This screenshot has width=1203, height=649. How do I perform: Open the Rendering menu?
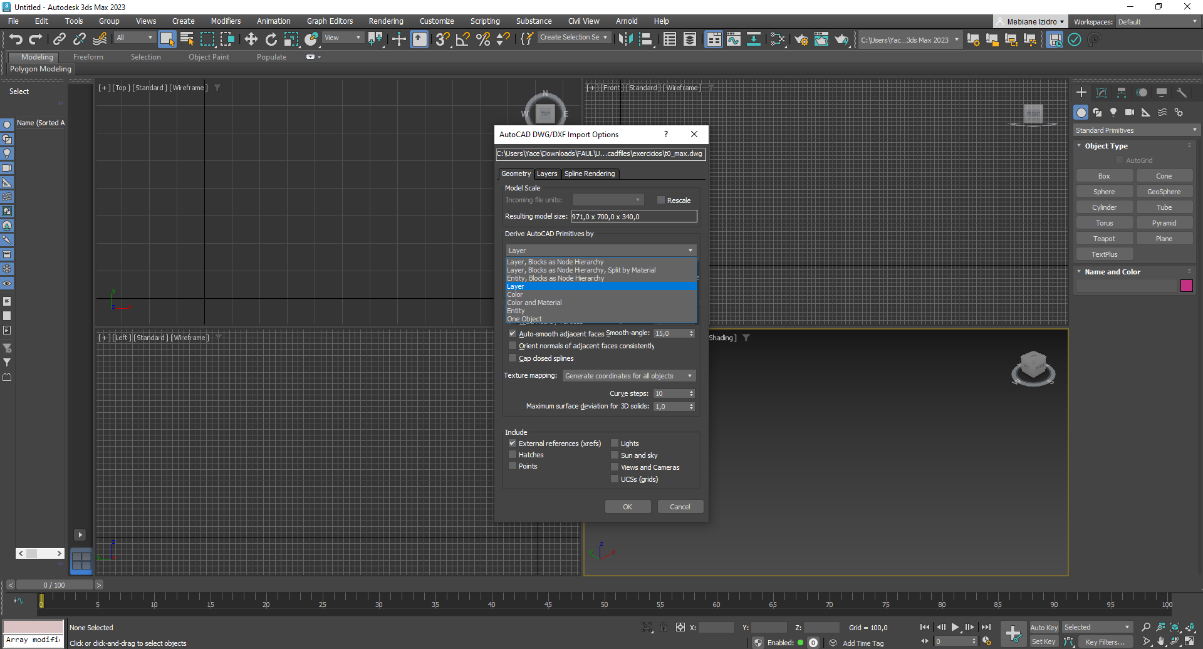coord(385,21)
